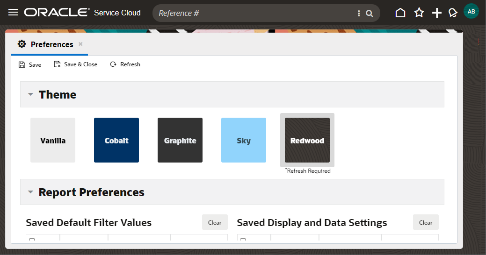Click Save & Close in the toolbar
Screen dimensions: 486x255
[76, 64]
